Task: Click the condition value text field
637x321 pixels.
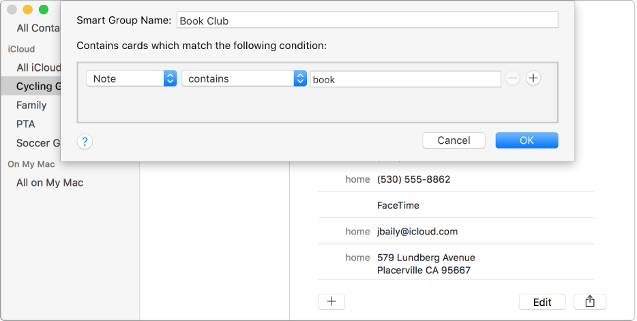Action: click(x=406, y=79)
